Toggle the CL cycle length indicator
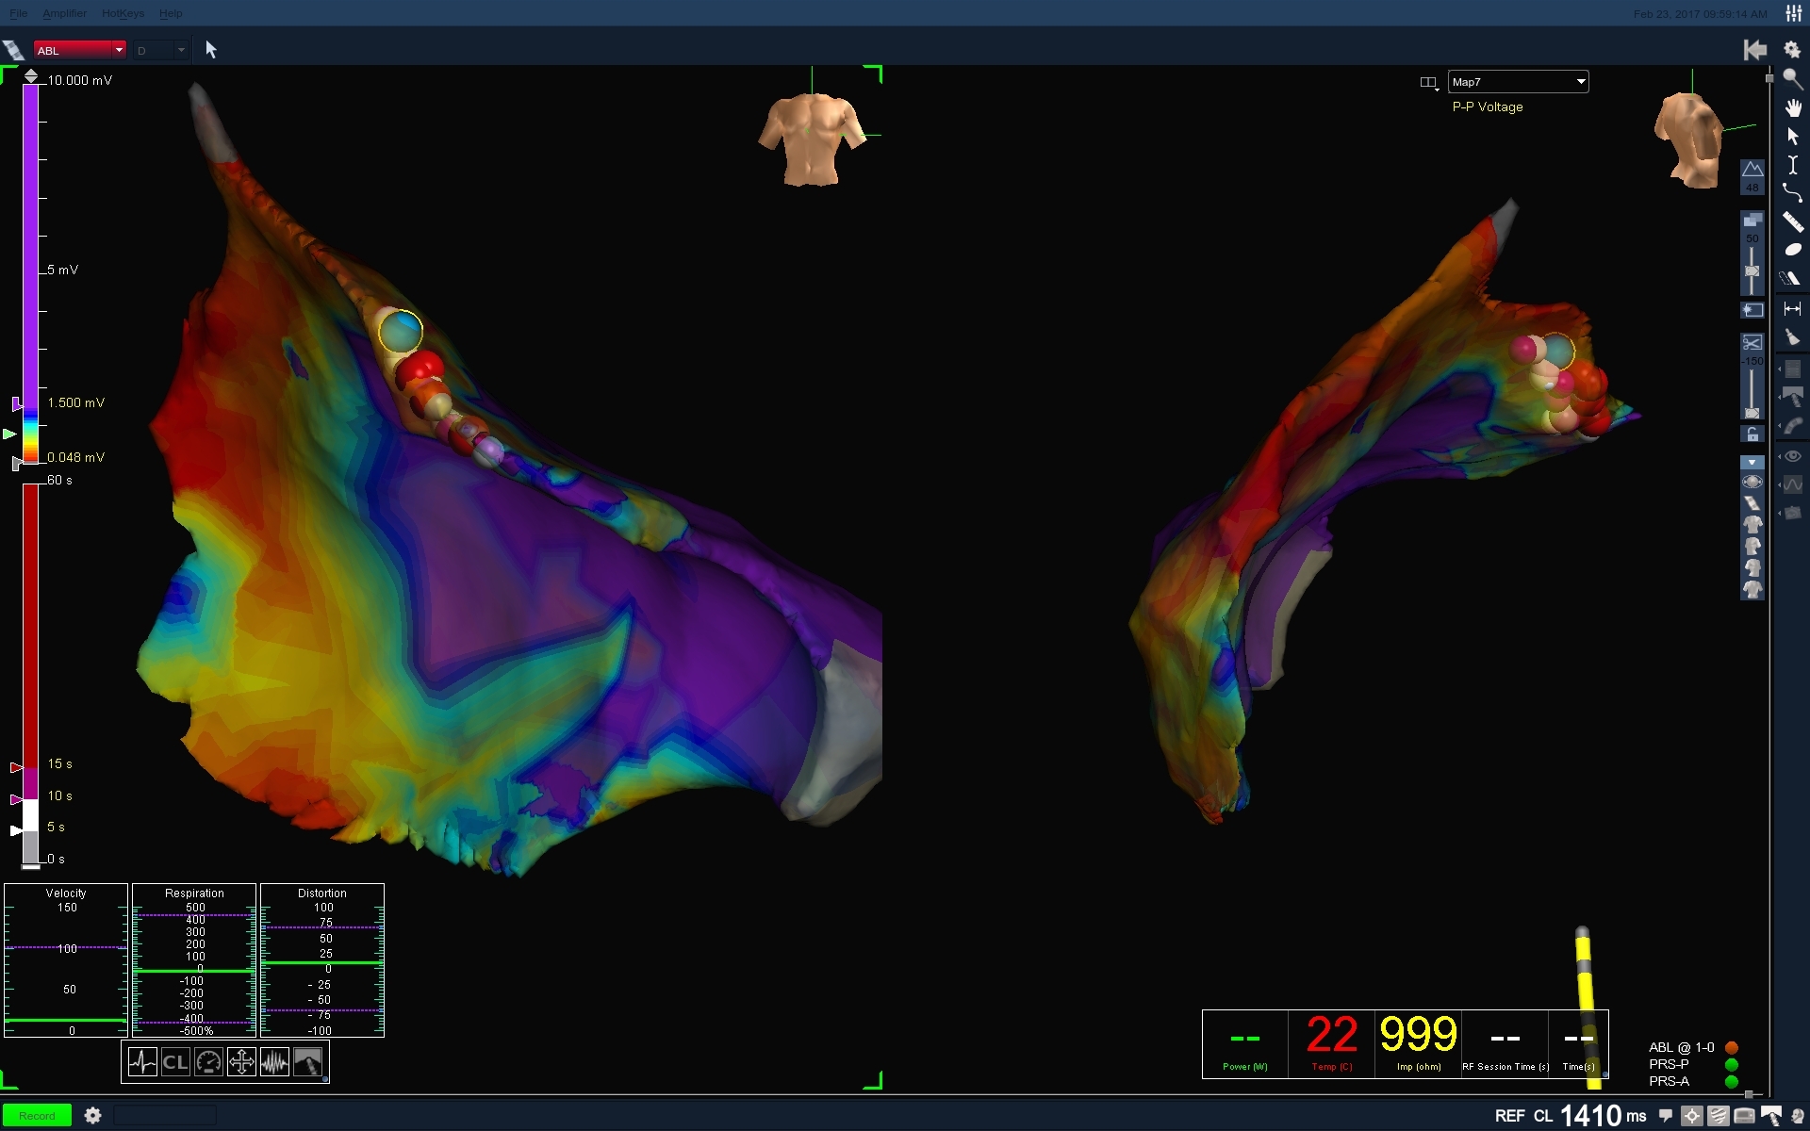Viewport: 1810px width, 1131px height. [175, 1063]
